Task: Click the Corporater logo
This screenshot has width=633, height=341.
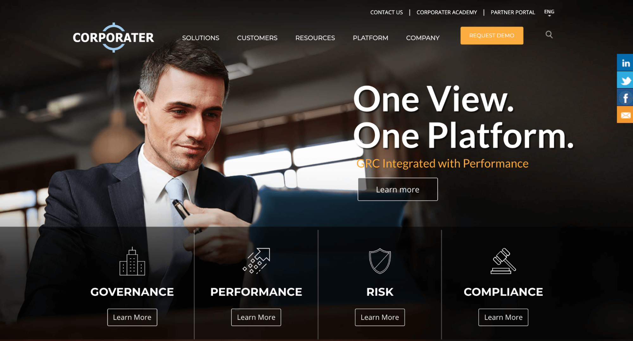Action: pos(113,37)
